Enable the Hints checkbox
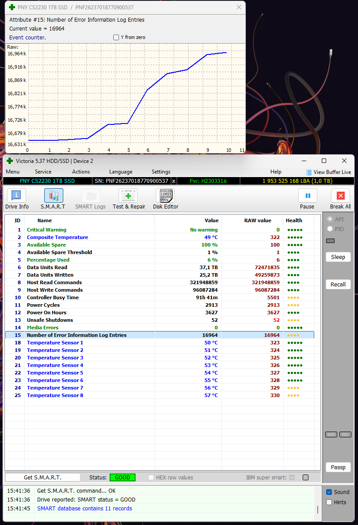358x525 pixels. [329, 502]
